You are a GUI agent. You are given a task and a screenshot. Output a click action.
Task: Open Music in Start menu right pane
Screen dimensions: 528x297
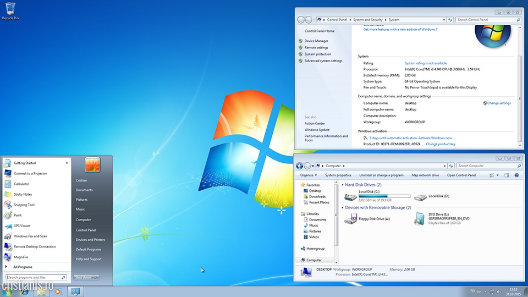point(80,209)
